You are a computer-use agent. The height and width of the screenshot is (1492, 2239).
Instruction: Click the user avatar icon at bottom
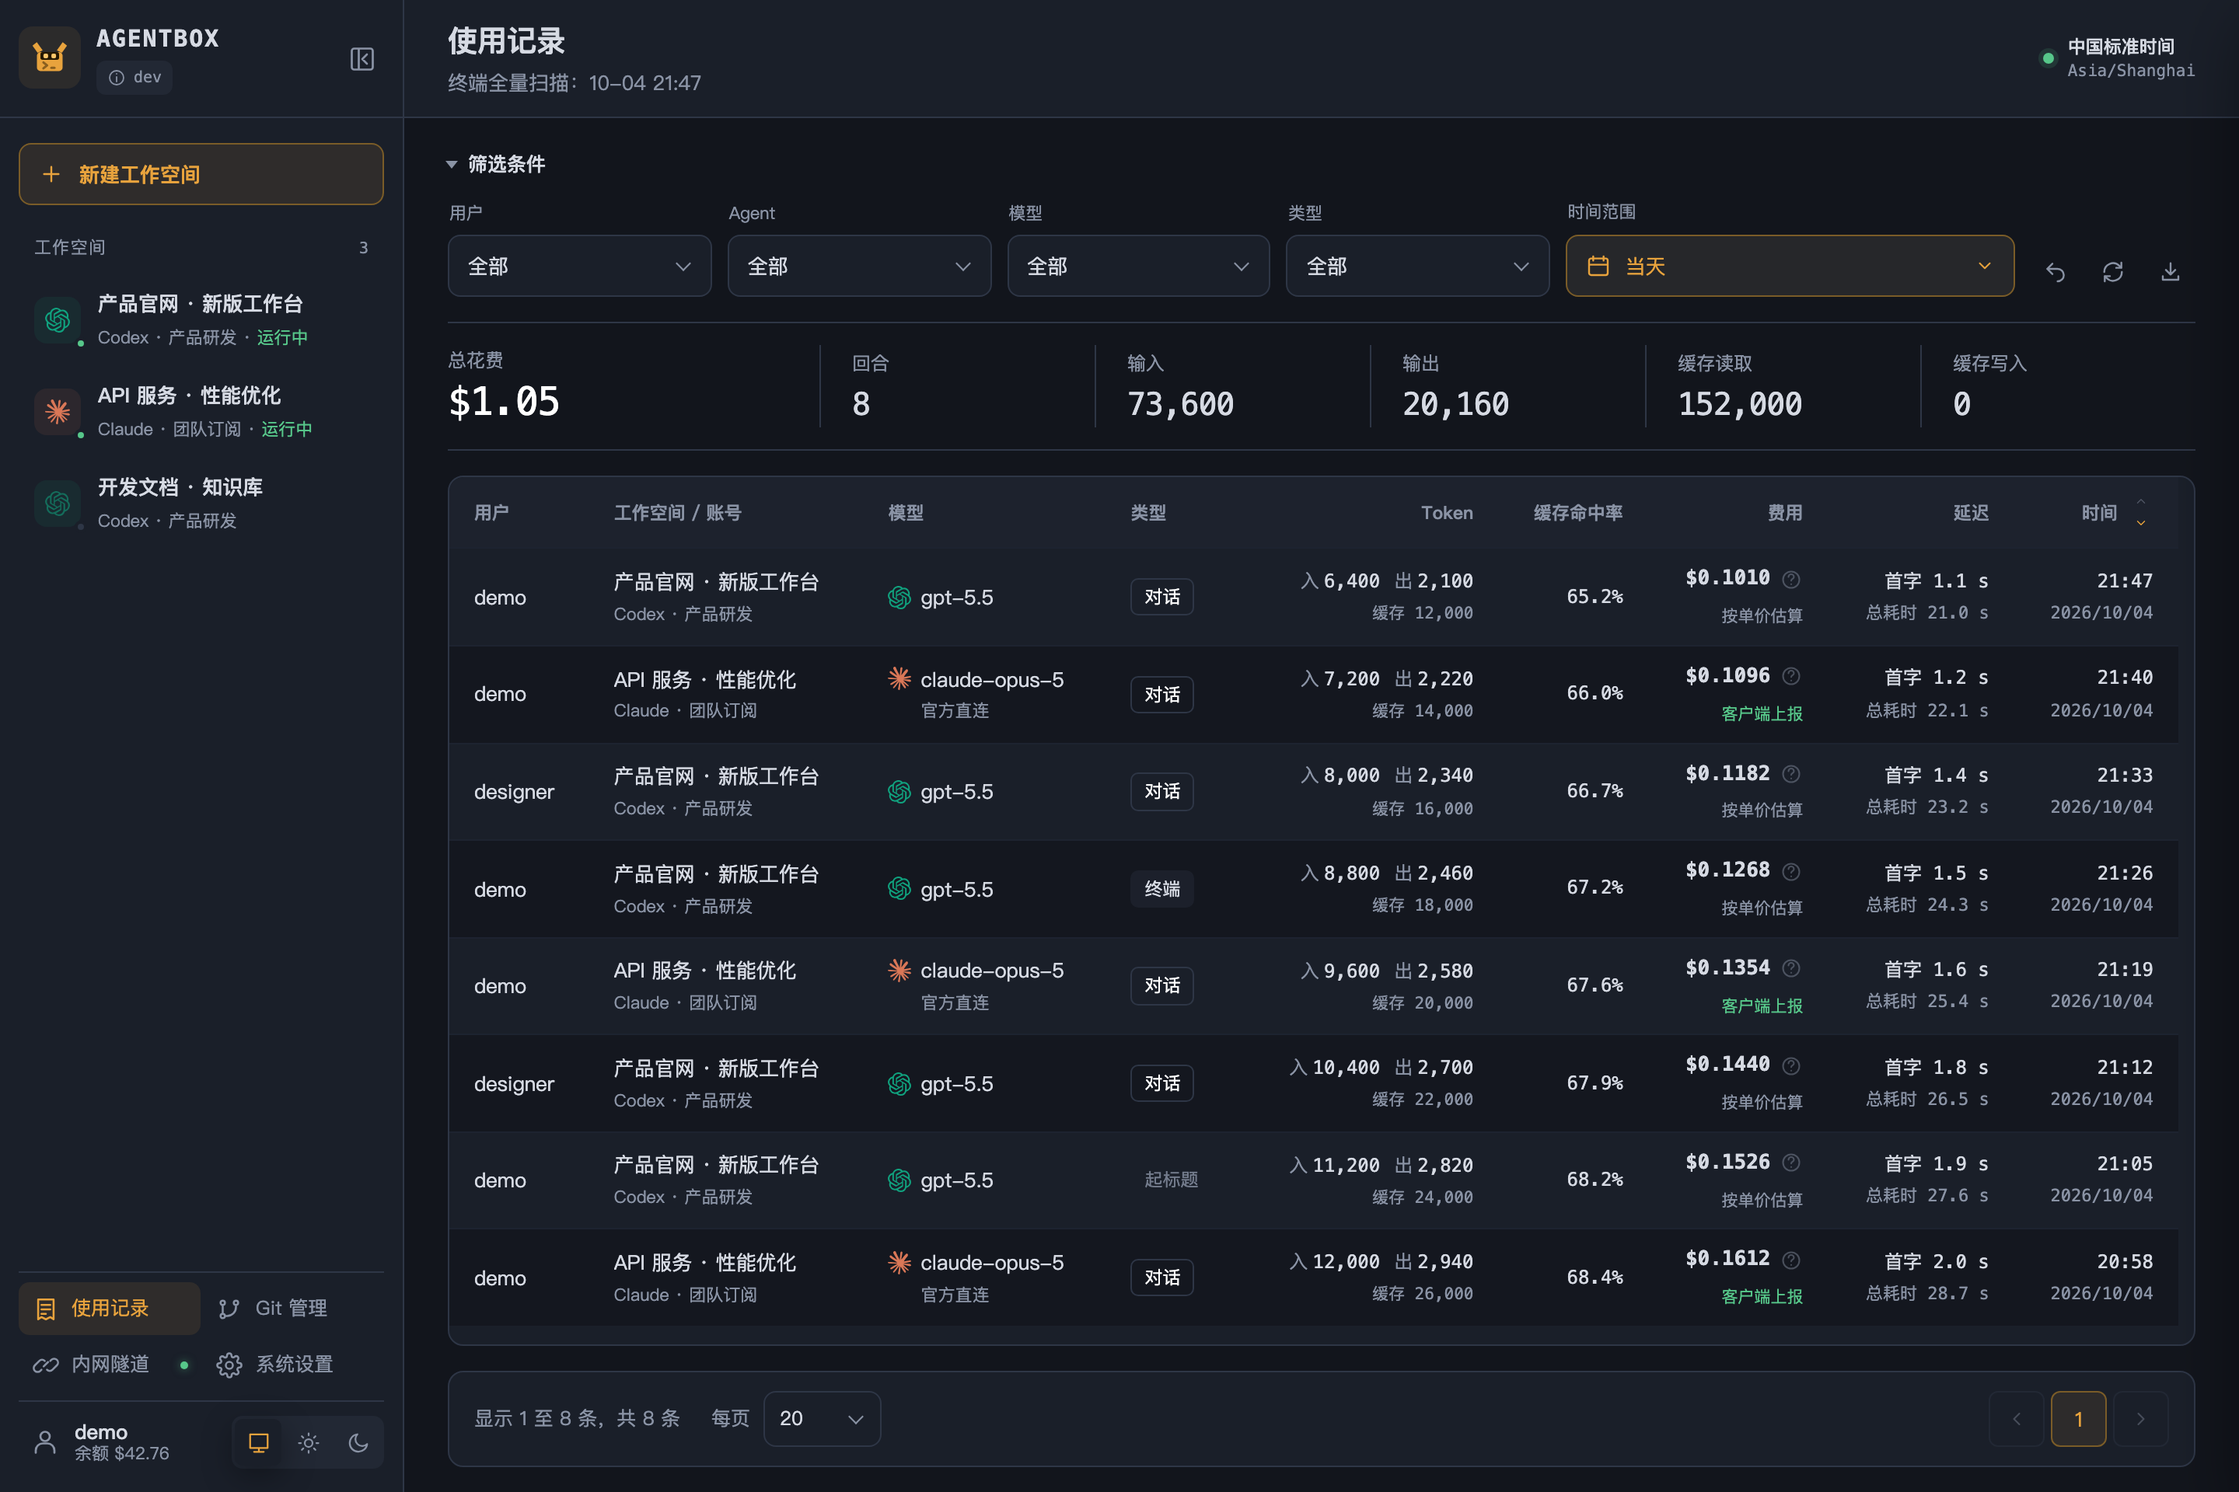45,1441
